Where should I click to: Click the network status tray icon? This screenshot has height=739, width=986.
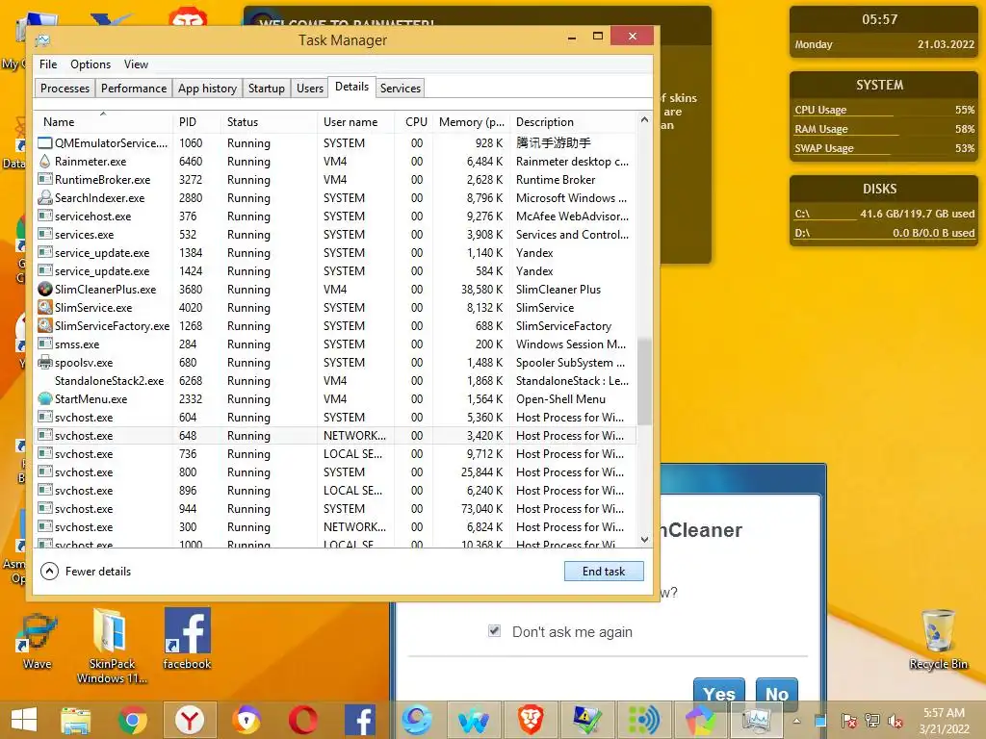click(872, 721)
